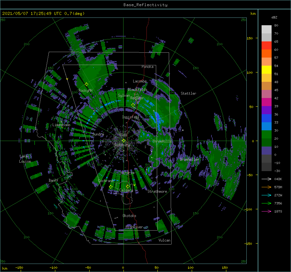Viewport: 291px width, 272px height.
Task: Click the Airdrie label
Action: coord(127,173)
